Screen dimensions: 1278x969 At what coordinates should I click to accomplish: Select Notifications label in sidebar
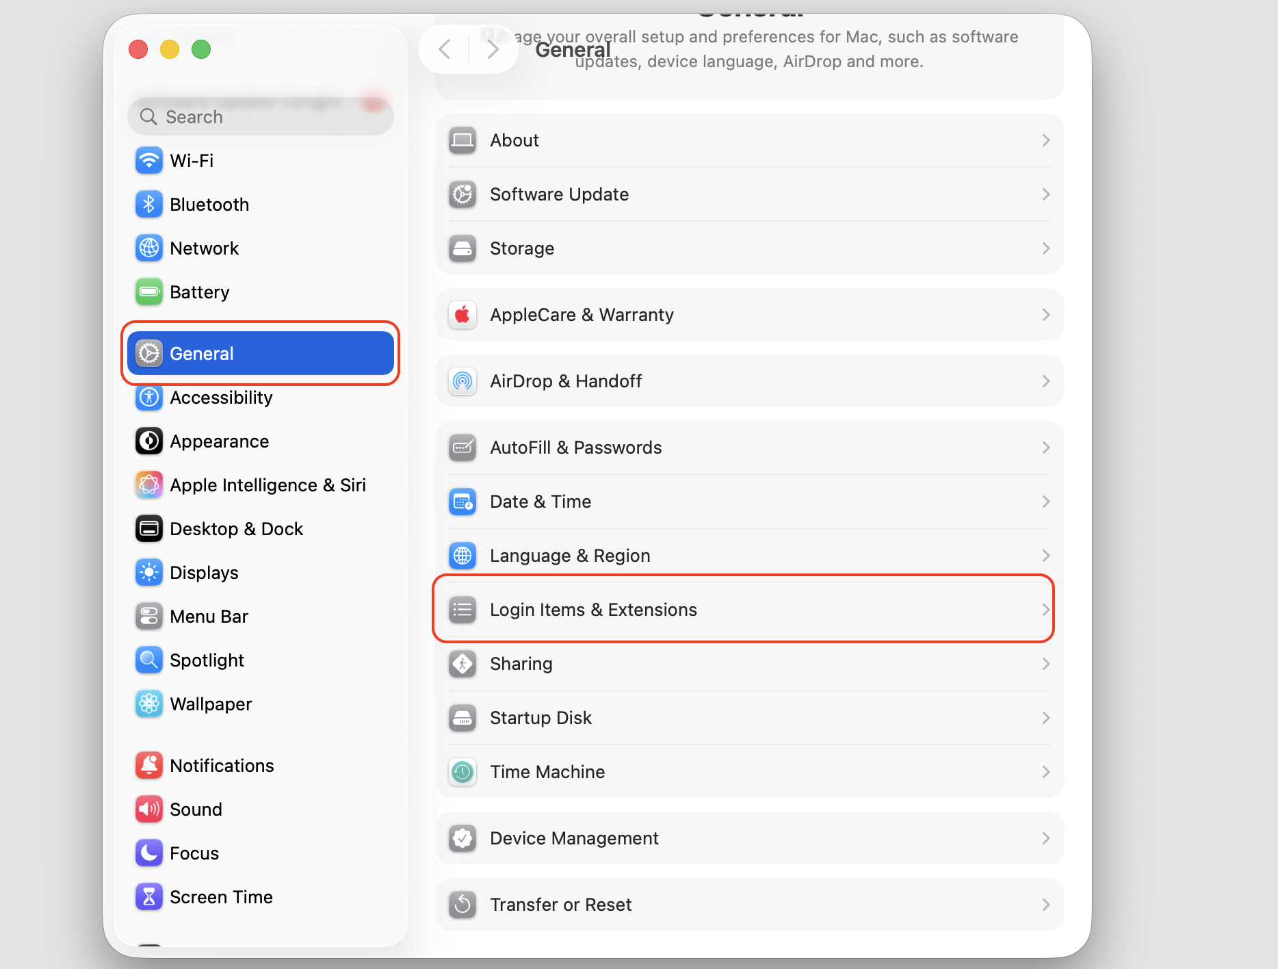(222, 766)
